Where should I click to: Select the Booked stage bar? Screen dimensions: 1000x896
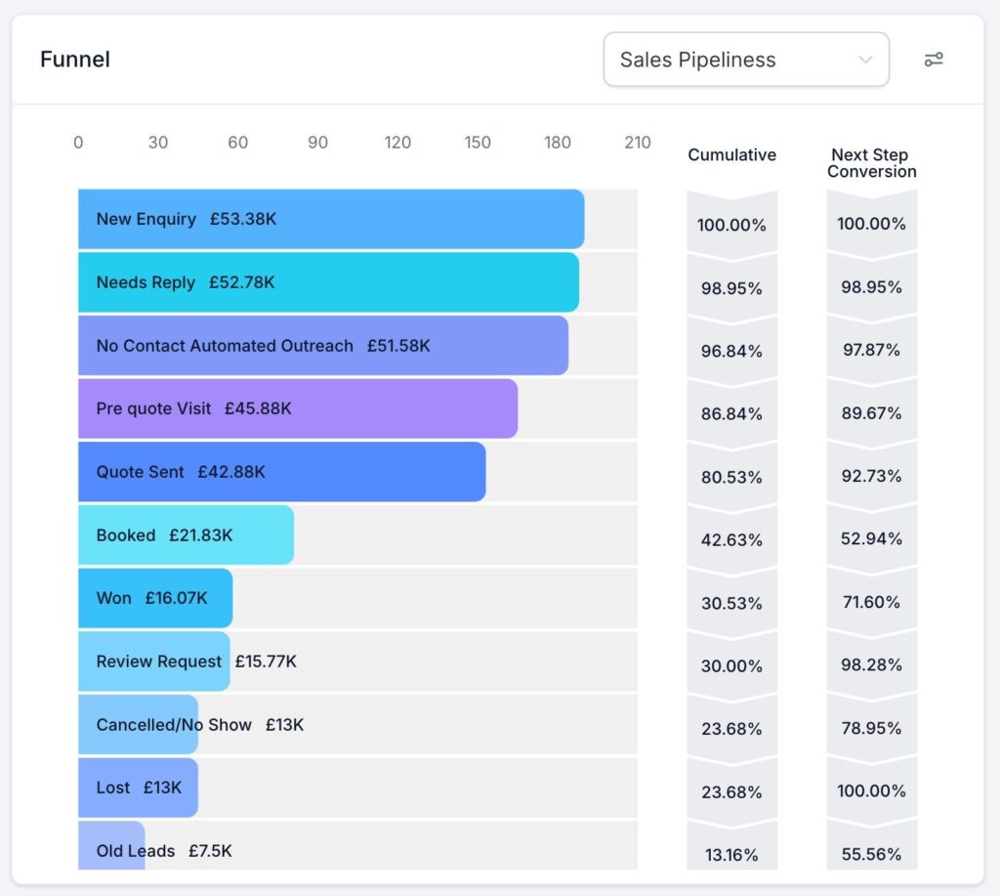pyautogui.click(x=186, y=535)
